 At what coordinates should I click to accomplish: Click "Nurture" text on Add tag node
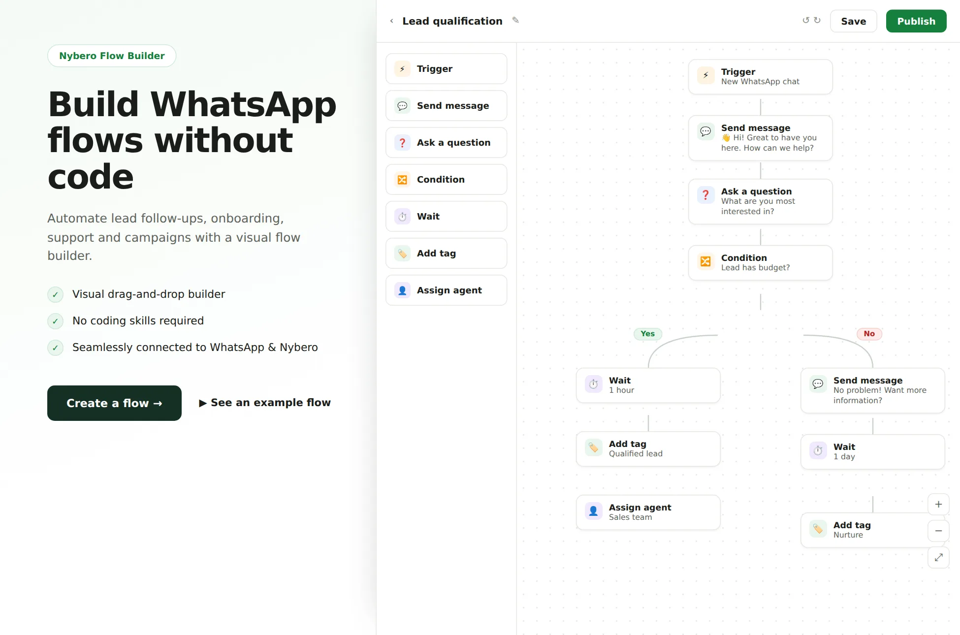pos(848,535)
